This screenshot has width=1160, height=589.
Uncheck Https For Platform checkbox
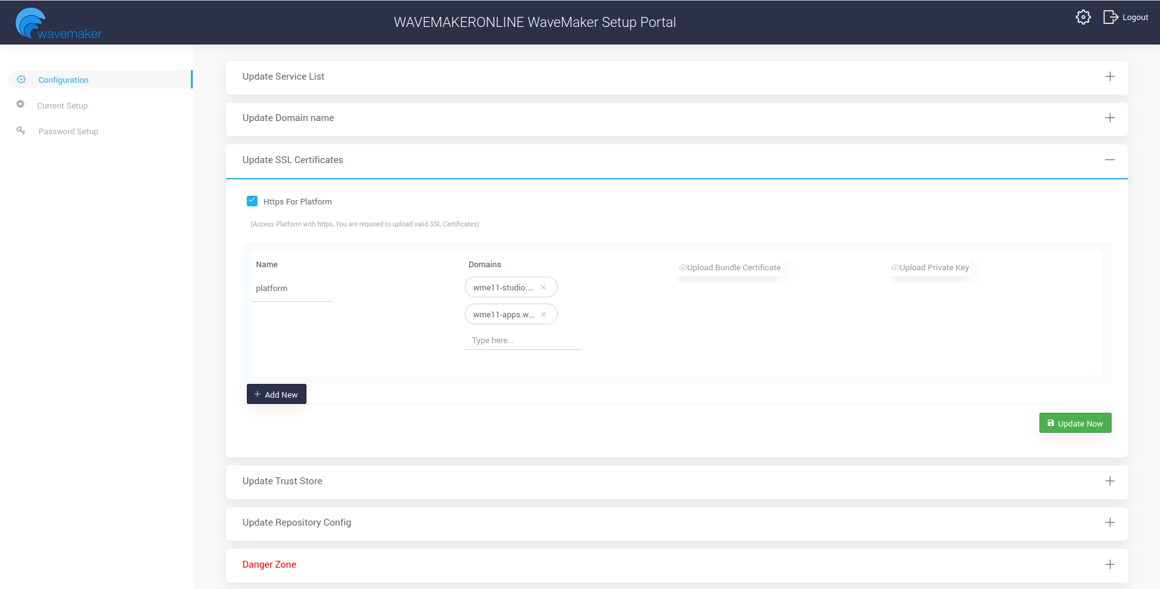(x=252, y=201)
